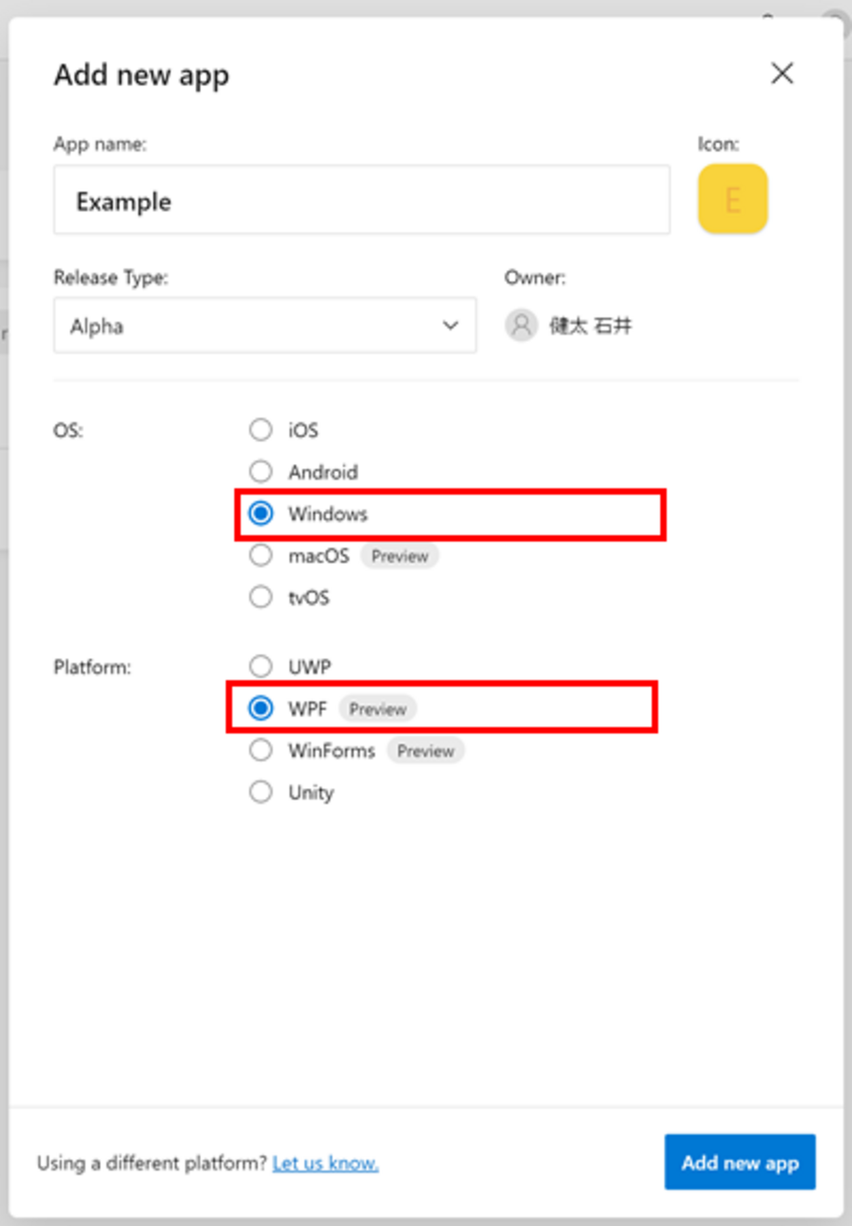Open the Release Type dropdown
Viewport: 852px width, 1226px height.
pos(265,326)
